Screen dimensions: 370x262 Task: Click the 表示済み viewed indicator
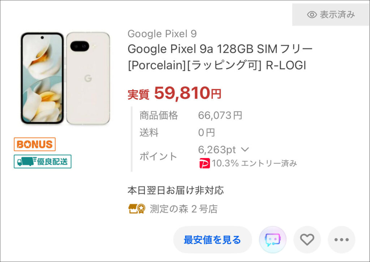tap(331, 14)
